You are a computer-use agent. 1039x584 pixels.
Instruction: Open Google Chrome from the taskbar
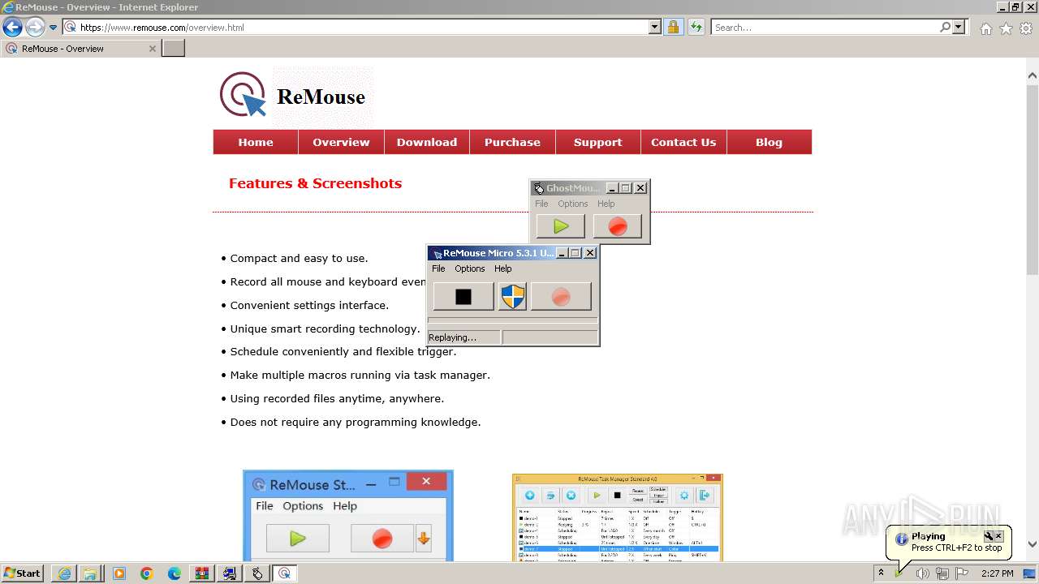coord(146,573)
